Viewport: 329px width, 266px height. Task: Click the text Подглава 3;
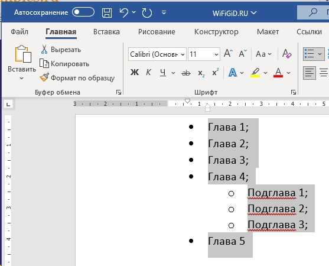[x=278, y=225]
